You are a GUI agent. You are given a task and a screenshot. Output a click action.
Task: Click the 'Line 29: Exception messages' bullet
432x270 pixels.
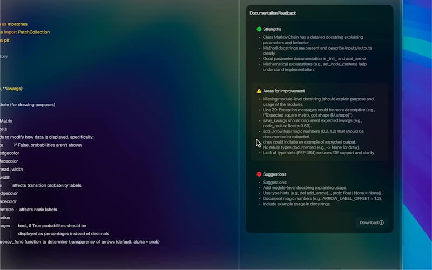point(319,112)
